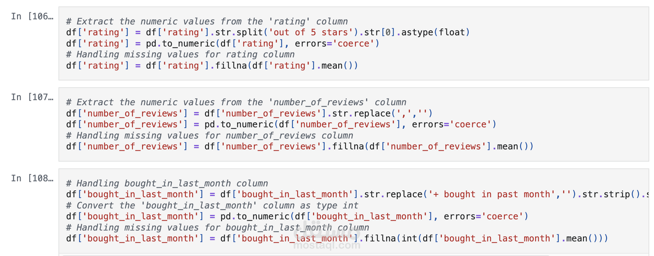Image resolution: width=654 pixels, height=256 pixels.
Task: Click the number_of_reviews fillna mean line
Action: pos(299,146)
